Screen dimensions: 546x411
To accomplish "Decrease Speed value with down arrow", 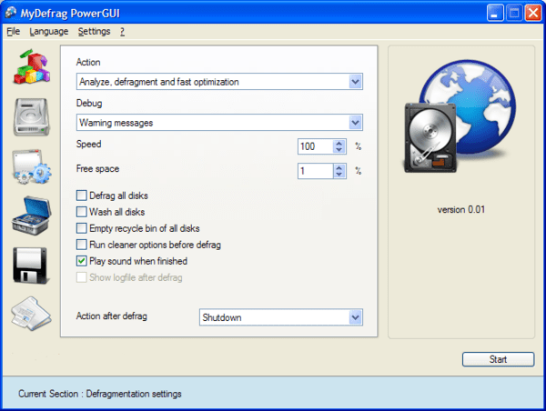I will coord(339,150).
